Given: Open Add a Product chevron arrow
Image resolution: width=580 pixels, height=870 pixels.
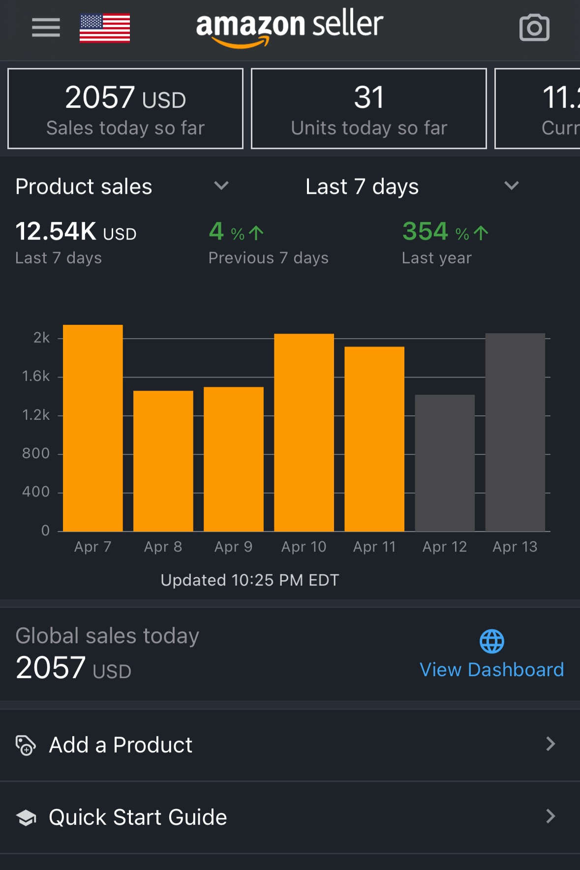Looking at the screenshot, I should click(550, 744).
